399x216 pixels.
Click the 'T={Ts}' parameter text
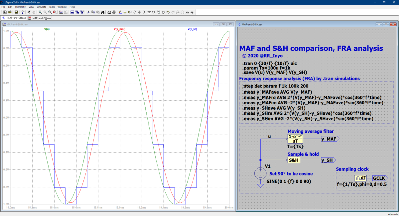tap(296, 146)
